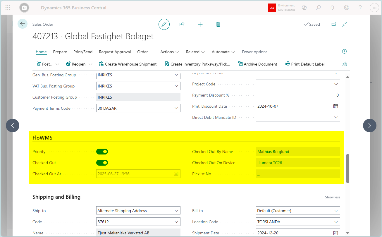Click the pin action bar icon
This screenshot has height=237, width=382.
click(344, 64)
